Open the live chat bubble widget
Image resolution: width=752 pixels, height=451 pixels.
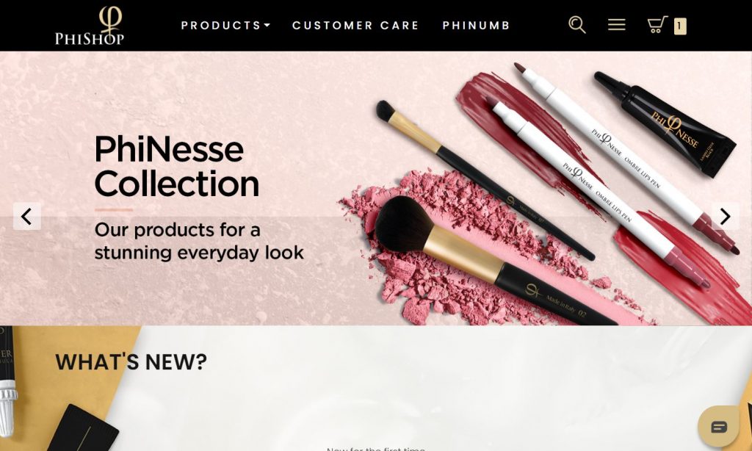coord(718,427)
